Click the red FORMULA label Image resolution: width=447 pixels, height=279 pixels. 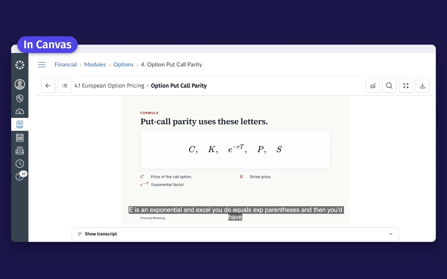point(149,113)
